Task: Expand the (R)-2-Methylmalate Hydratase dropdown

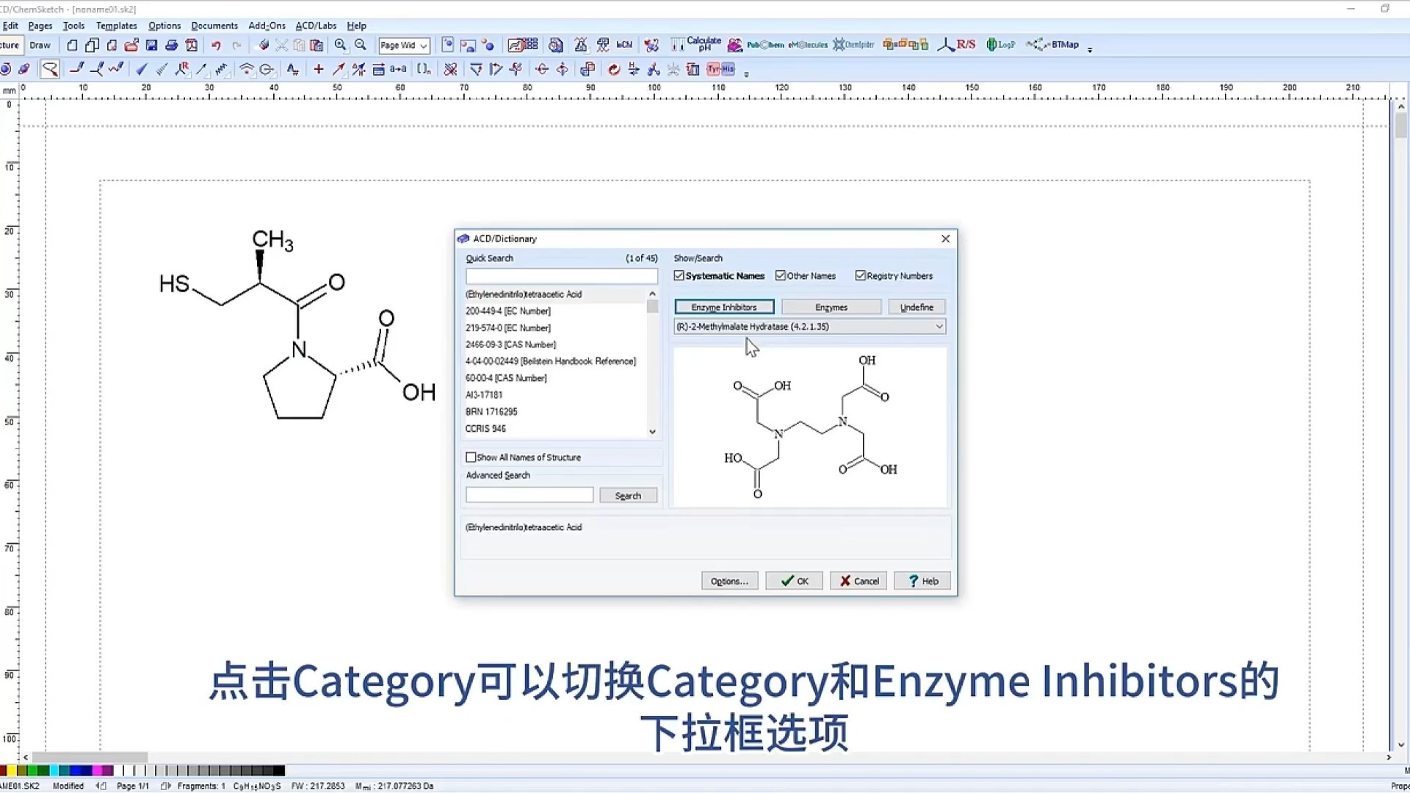Action: (x=939, y=327)
